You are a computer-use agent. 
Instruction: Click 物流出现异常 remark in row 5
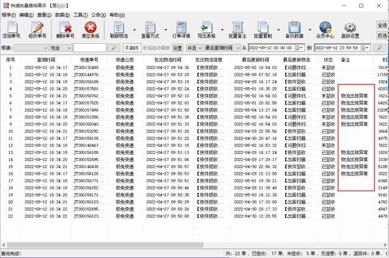click(354, 96)
